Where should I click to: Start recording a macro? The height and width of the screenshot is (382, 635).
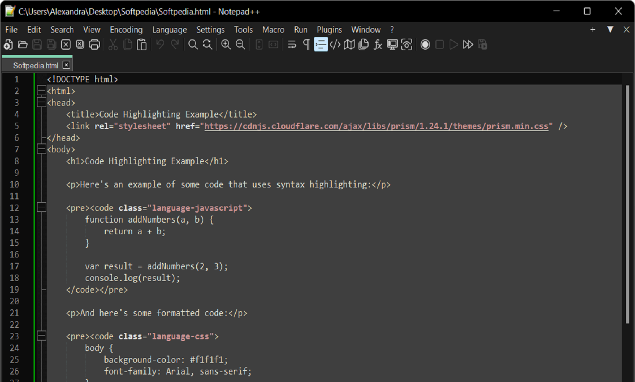tap(425, 44)
